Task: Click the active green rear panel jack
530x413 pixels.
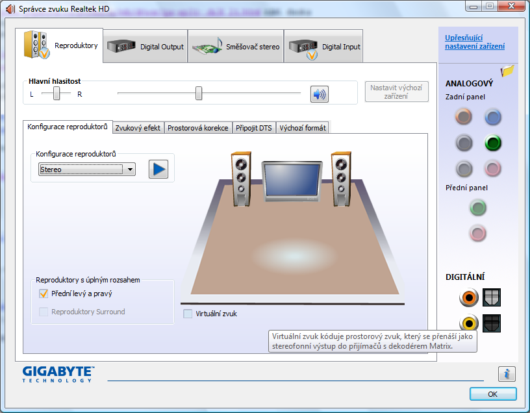Action: coord(493,143)
